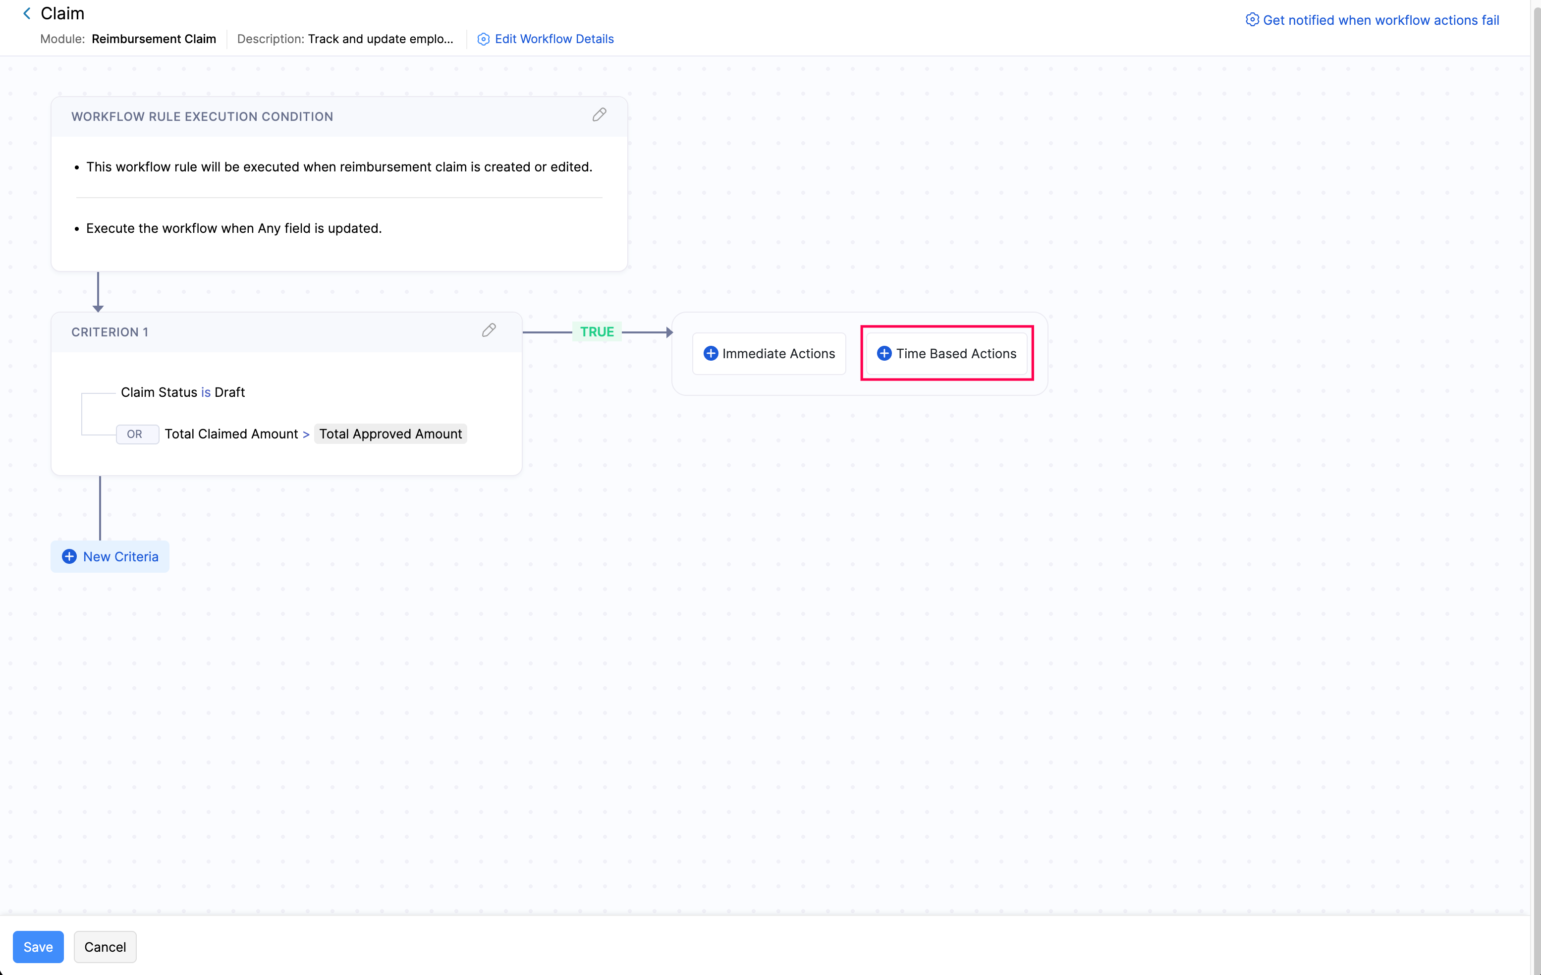This screenshot has width=1541, height=975.
Task: Select the Total Approved Amount field tag
Action: [x=390, y=434]
